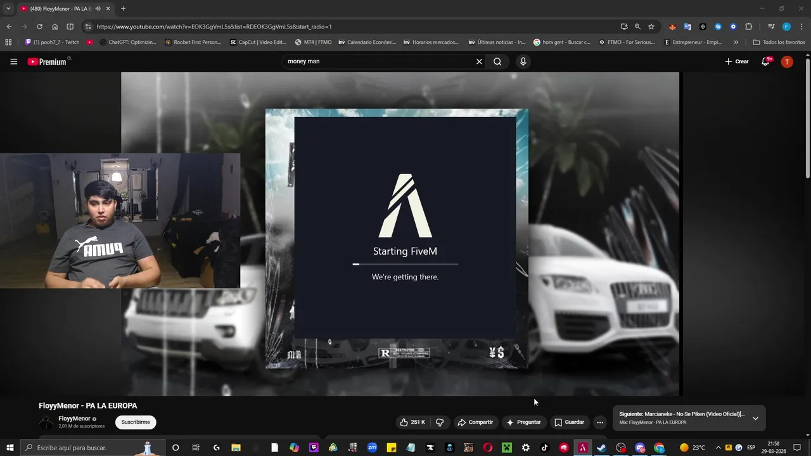Dislike the video
The image size is (811, 456).
[x=440, y=422]
